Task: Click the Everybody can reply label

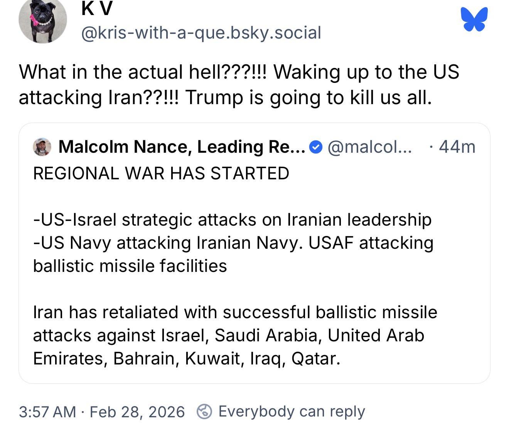Action: 292,412
